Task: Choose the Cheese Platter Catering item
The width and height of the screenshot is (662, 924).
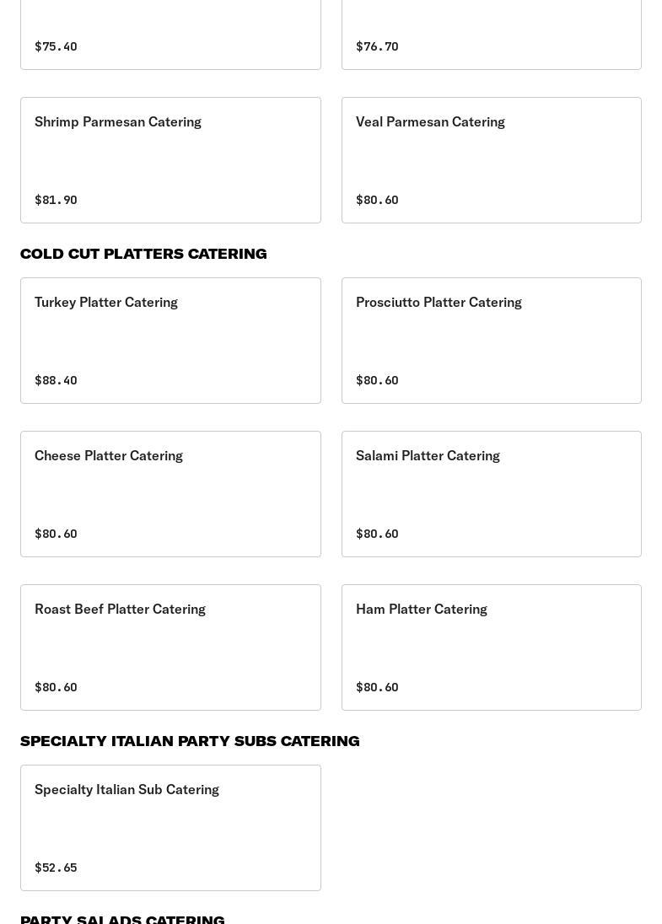Action: click(170, 494)
